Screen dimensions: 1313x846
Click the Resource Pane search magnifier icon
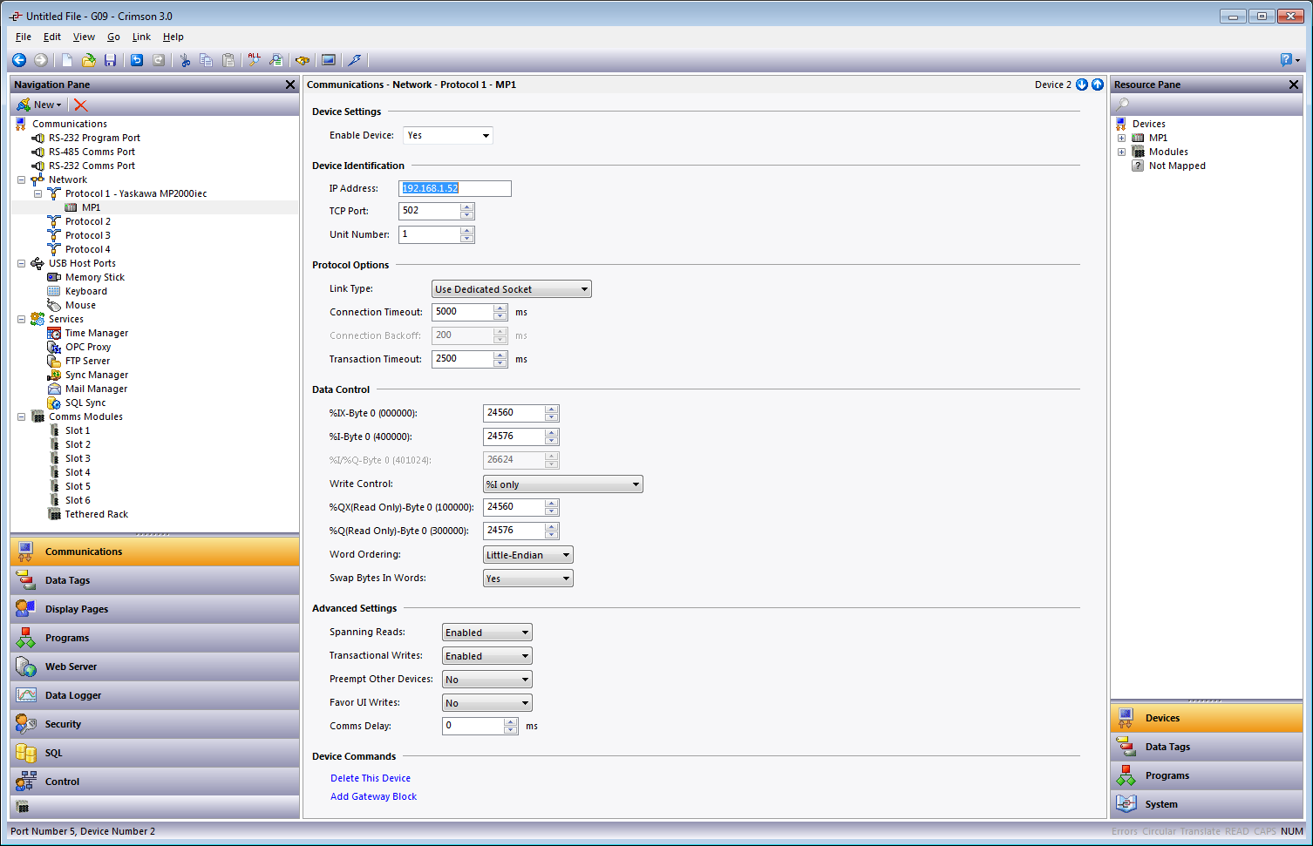click(x=1123, y=105)
